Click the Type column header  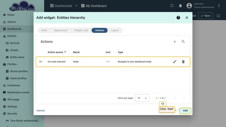click(x=120, y=52)
